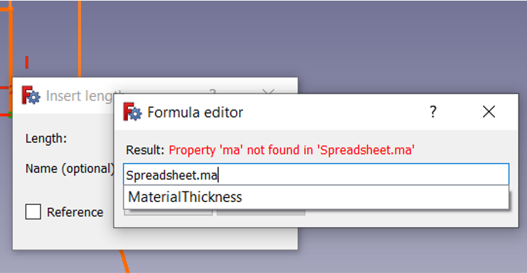Click the partially hidden Insert length help icon
Image resolution: width=527 pixels, height=273 pixels.
[x=212, y=91]
